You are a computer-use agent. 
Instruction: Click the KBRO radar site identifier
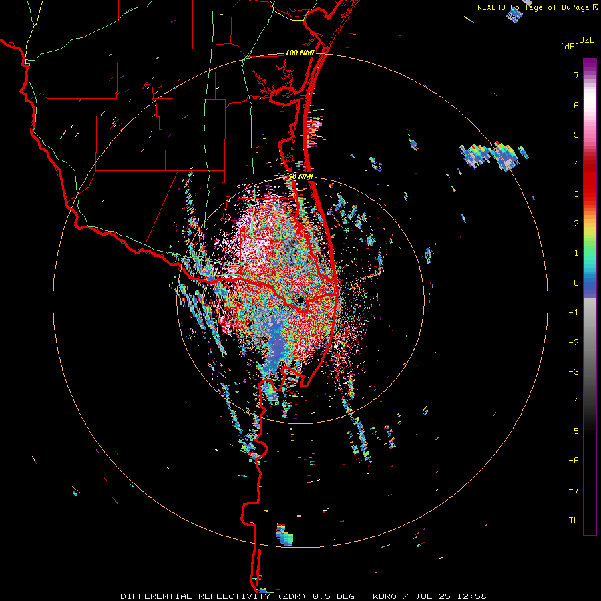coord(385,596)
